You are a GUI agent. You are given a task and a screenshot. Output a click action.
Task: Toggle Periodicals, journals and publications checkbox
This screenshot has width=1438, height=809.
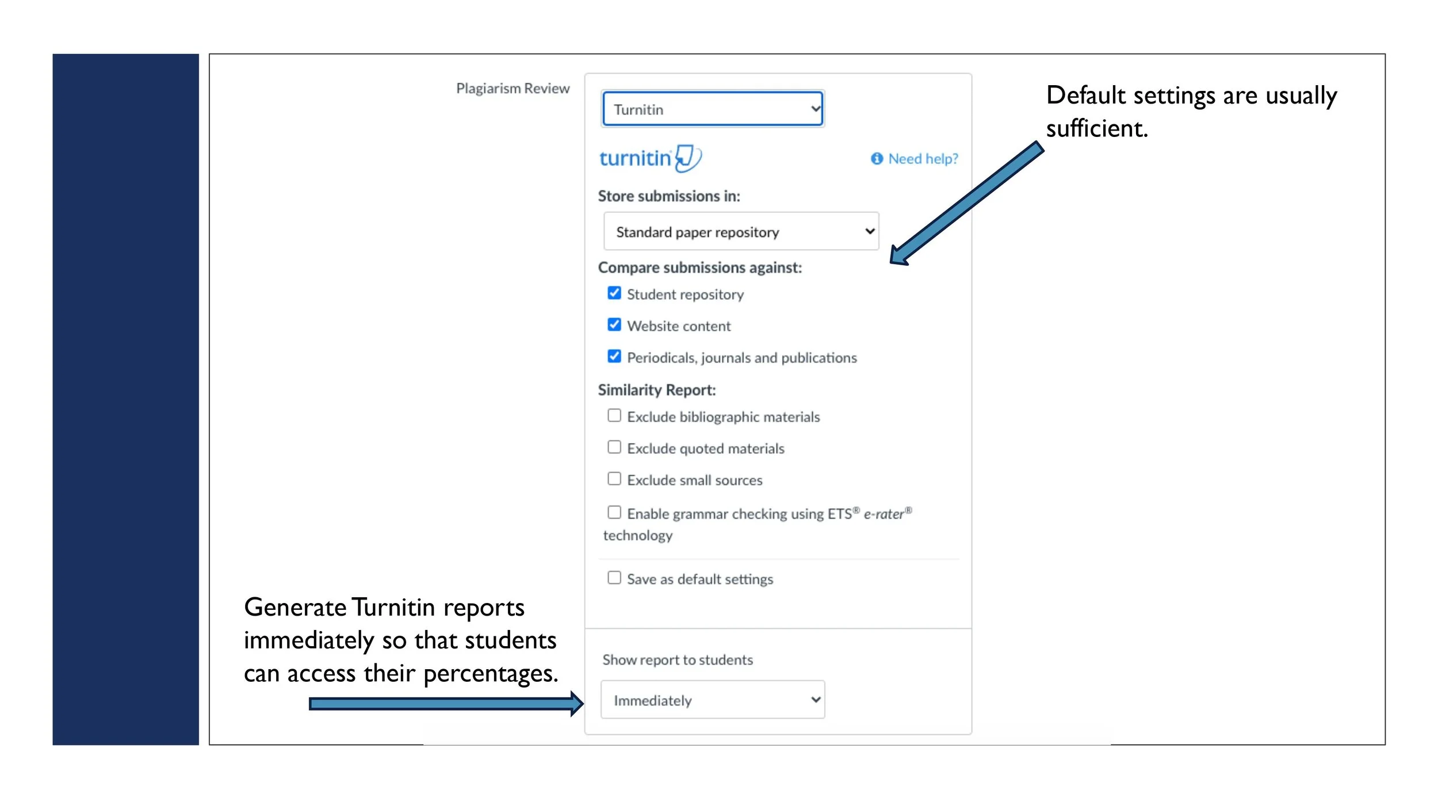[x=614, y=357]
